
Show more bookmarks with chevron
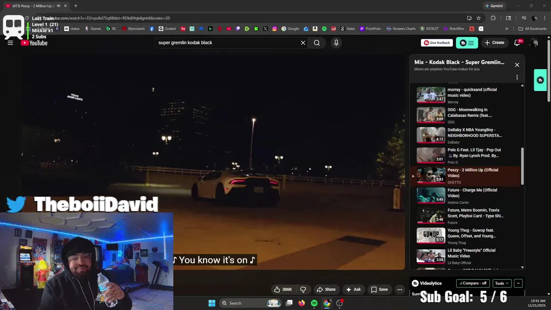[x=507, y=28]
